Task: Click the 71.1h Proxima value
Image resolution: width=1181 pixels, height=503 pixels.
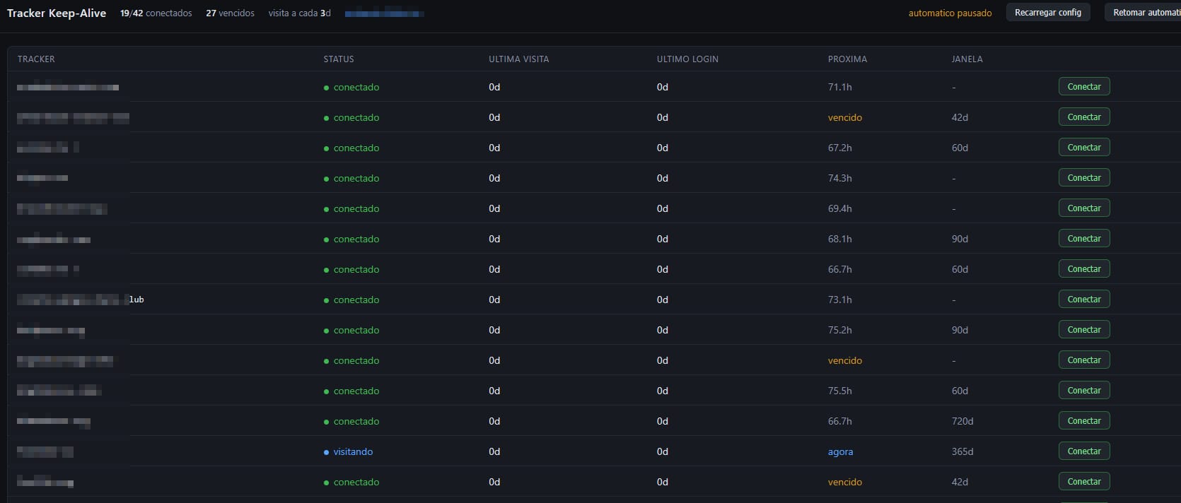Action: [839, 87]
